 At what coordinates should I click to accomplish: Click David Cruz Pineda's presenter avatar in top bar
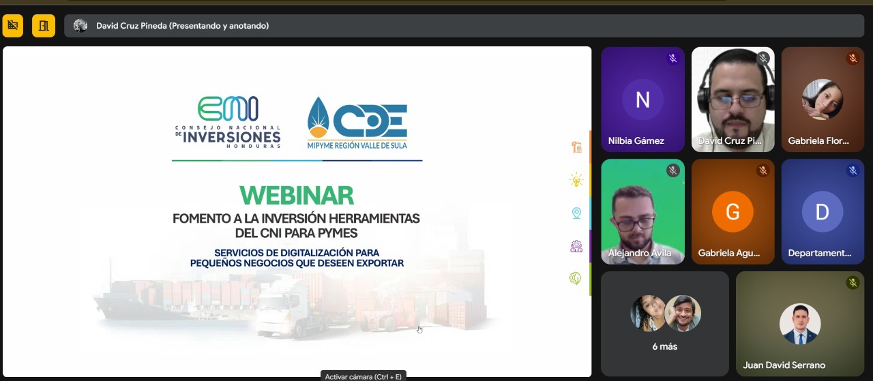(80, 26)
